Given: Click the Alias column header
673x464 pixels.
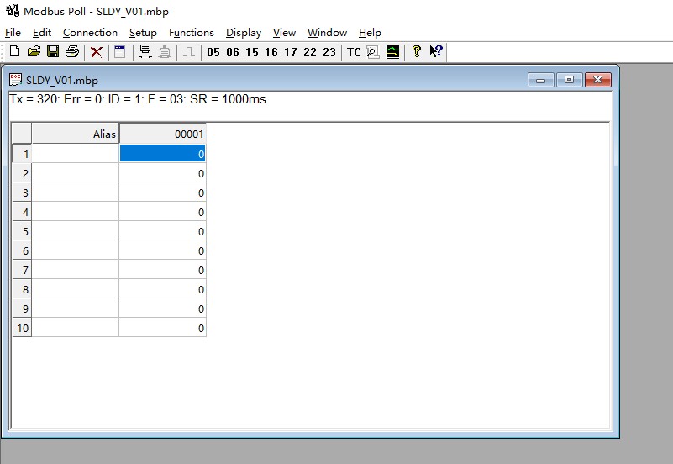Looking at the screenshot, I should [75, 134].
